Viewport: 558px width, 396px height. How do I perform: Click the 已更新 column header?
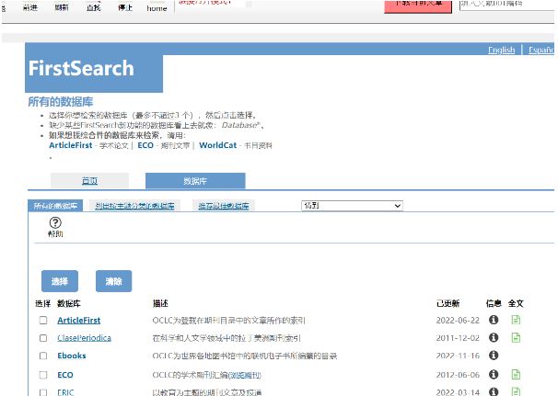[448, 303]
